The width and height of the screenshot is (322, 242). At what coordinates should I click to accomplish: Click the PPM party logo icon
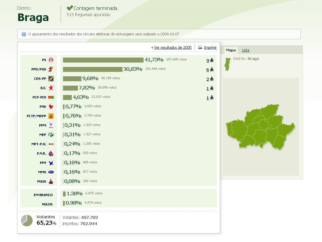[51, 125]
